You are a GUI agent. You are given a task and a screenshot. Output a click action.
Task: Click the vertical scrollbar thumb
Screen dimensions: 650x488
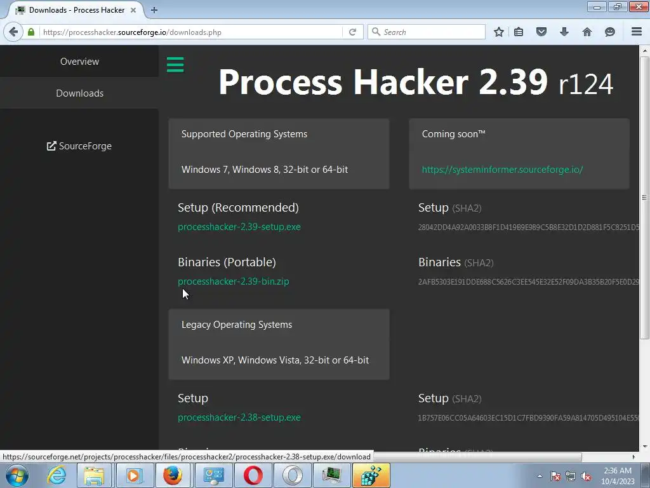point(644,198)
